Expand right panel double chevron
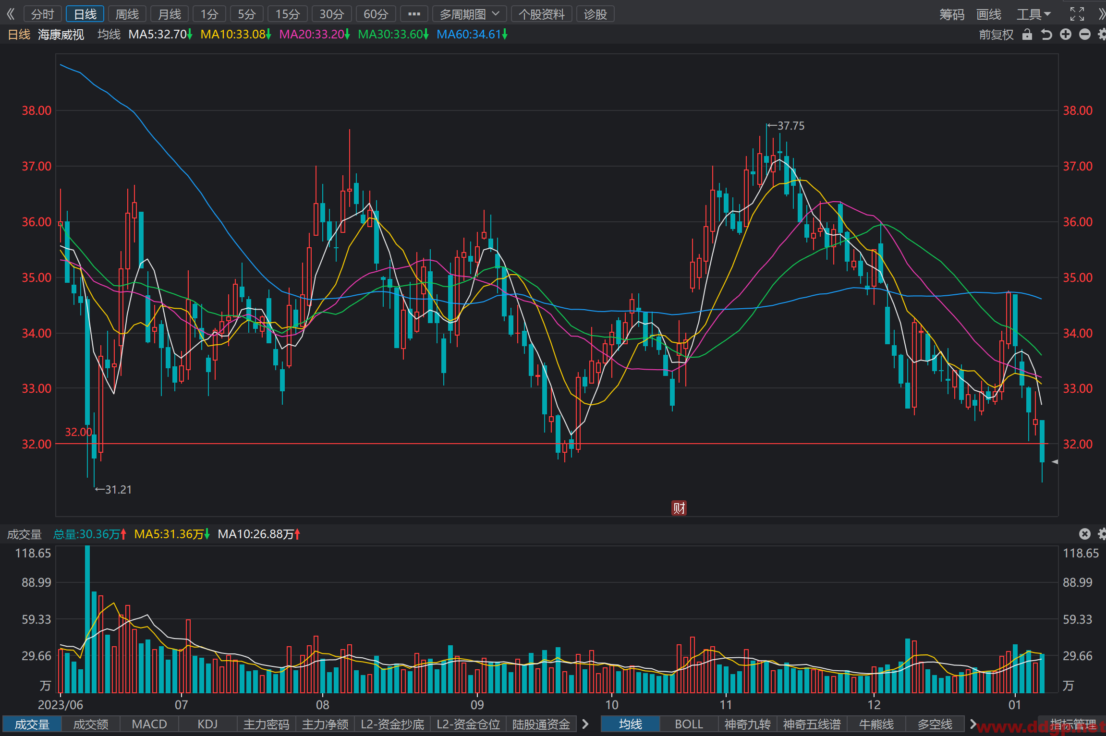 (1101, 14)
